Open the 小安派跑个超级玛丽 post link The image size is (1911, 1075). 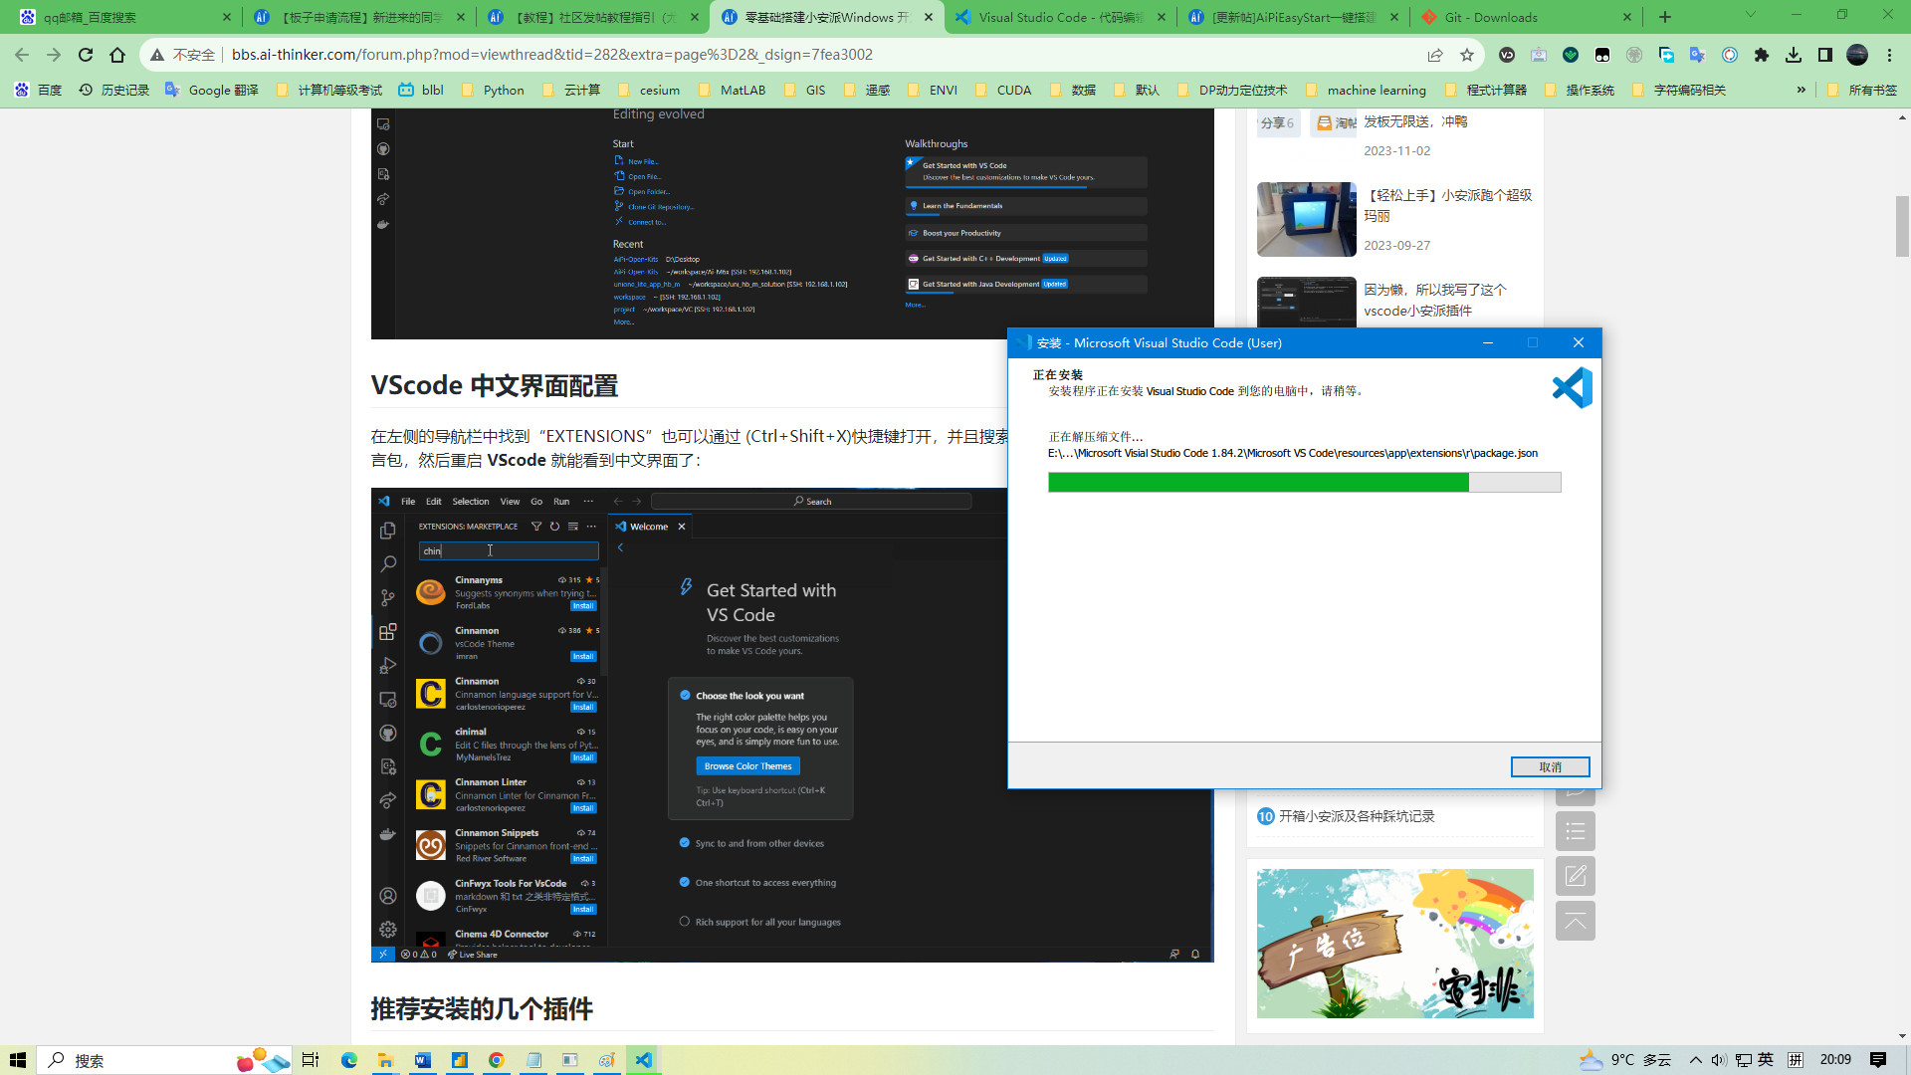1448,205
